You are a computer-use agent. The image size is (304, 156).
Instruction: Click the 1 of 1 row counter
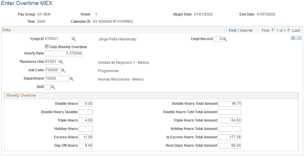pos(281,30)
